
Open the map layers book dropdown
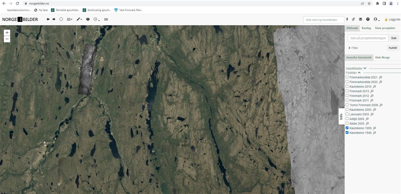click(x=70, y=19)
